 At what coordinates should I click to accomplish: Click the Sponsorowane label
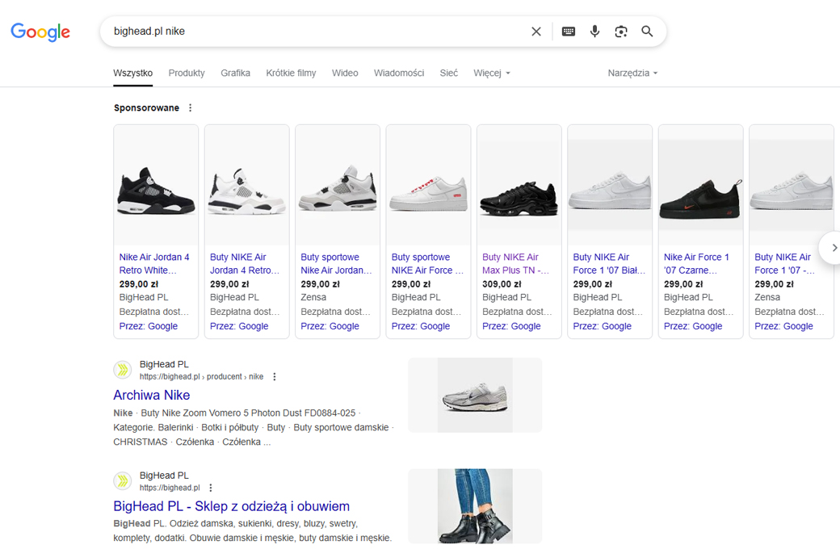pyautogui.click(x=146, y=107)
